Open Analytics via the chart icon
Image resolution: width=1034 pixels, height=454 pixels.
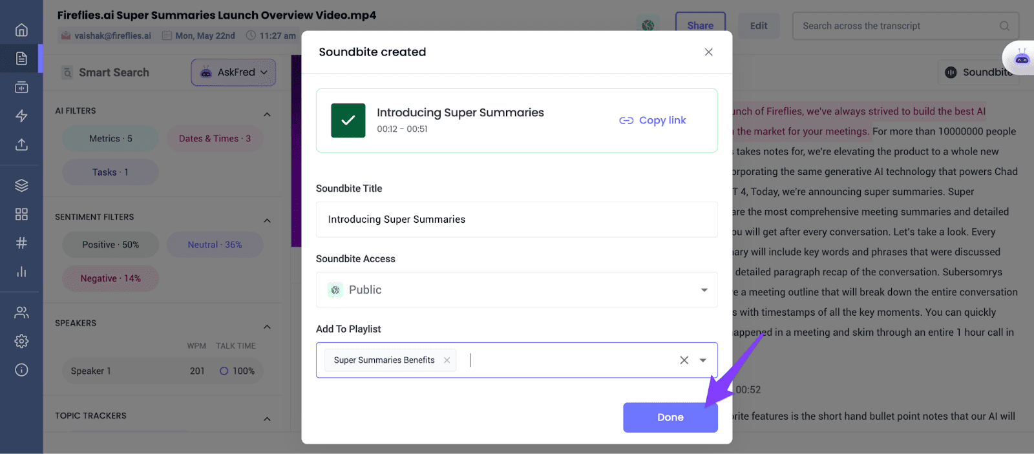21,272
